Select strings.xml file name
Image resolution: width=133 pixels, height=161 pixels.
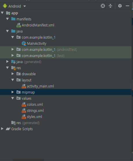coord(35,111)
